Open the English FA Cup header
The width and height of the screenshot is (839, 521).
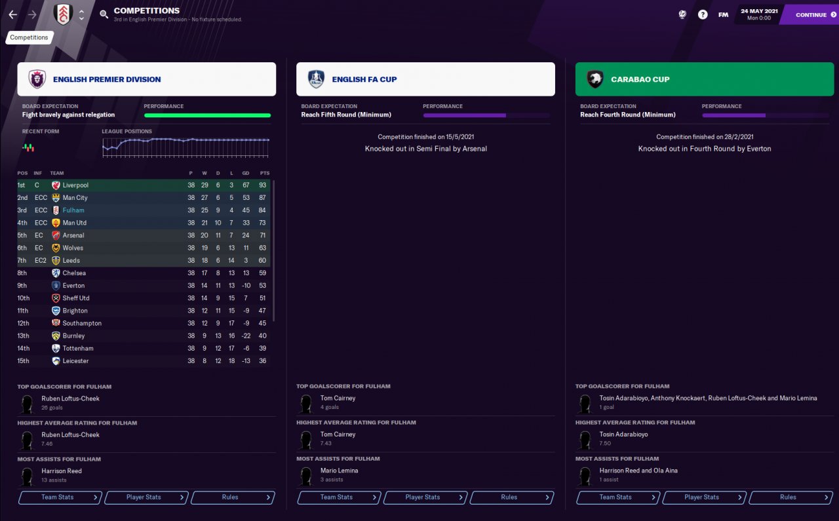coord(425,79)
